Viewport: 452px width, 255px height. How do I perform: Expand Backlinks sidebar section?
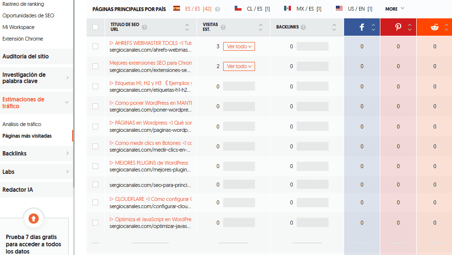click(36, 154)
